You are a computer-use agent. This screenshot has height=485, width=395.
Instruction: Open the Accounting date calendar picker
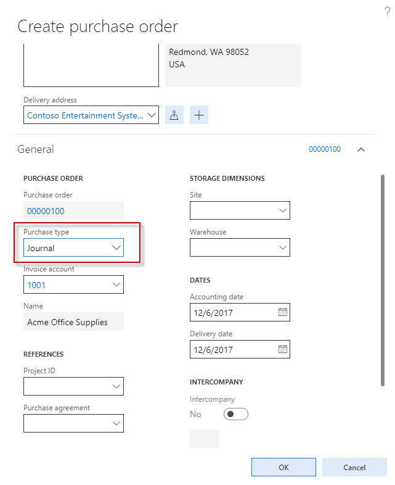point(283,312)
